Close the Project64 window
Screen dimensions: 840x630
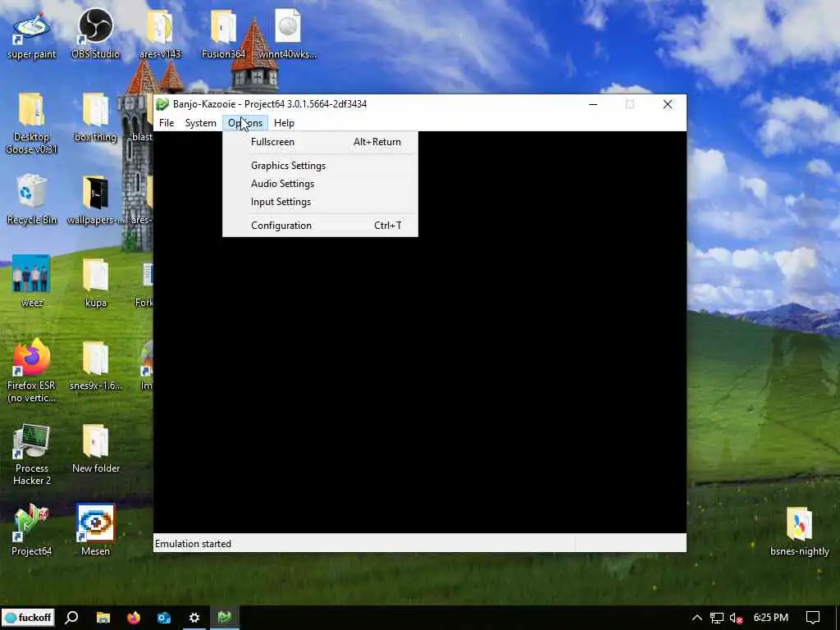[668, 104]
